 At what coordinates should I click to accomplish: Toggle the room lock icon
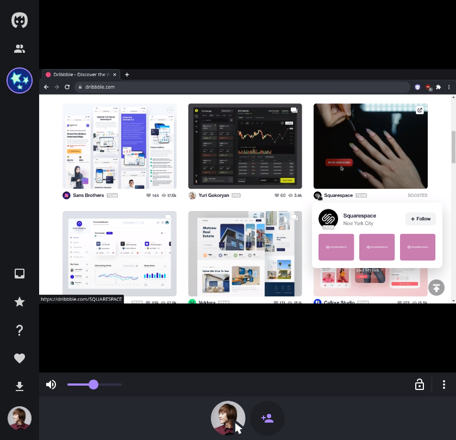tap(420, 385)
